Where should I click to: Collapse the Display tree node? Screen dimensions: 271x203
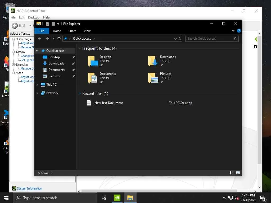[x=13, y=52]
